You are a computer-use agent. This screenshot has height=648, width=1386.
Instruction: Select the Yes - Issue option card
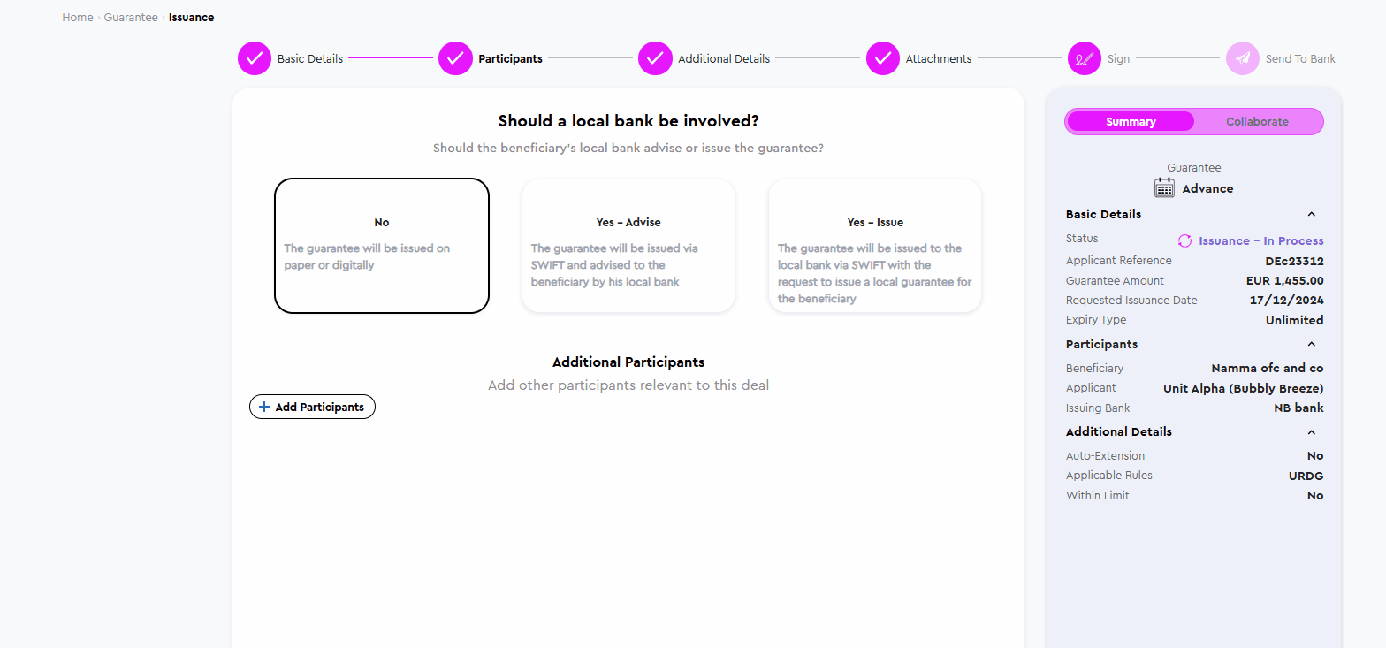[x=875, y=246]
